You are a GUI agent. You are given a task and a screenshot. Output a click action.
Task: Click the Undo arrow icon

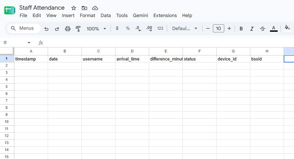46,28
